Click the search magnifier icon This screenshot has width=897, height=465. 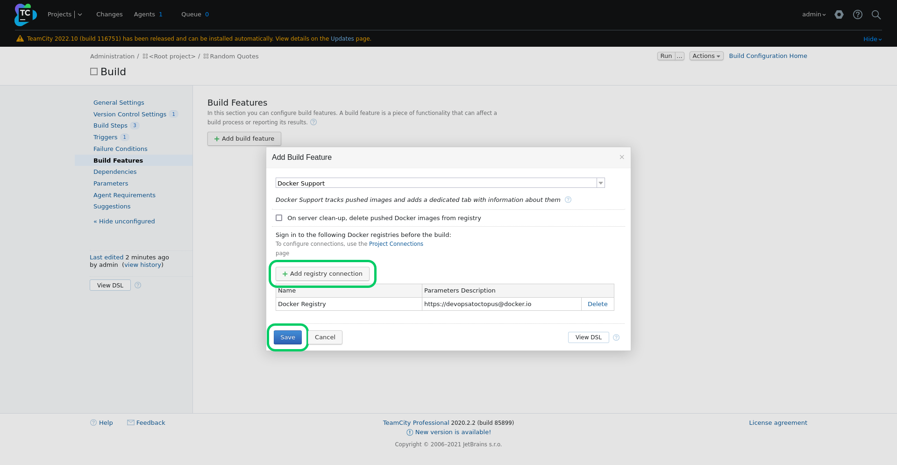pos(876,14)
